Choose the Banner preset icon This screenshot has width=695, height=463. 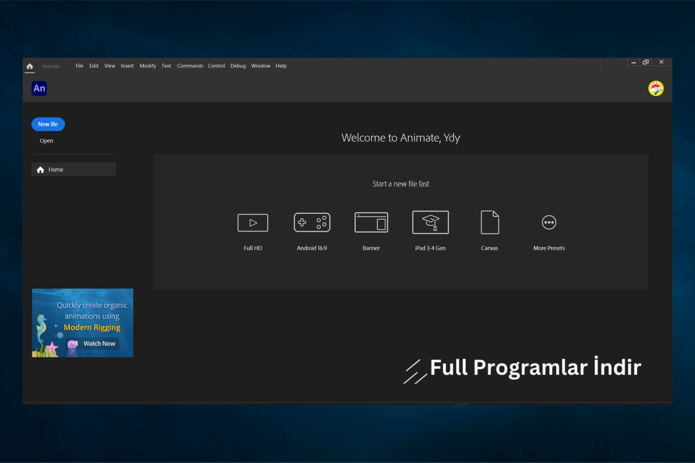coord(371,222)
